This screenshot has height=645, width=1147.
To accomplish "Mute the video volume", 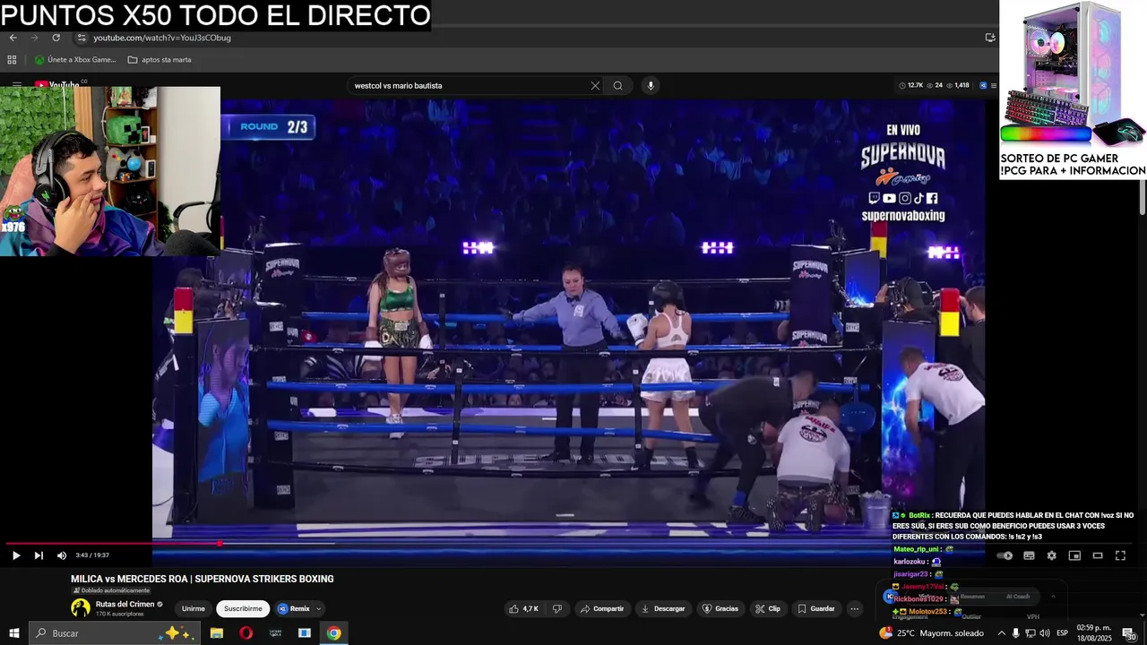I will (x=62, y=555).
